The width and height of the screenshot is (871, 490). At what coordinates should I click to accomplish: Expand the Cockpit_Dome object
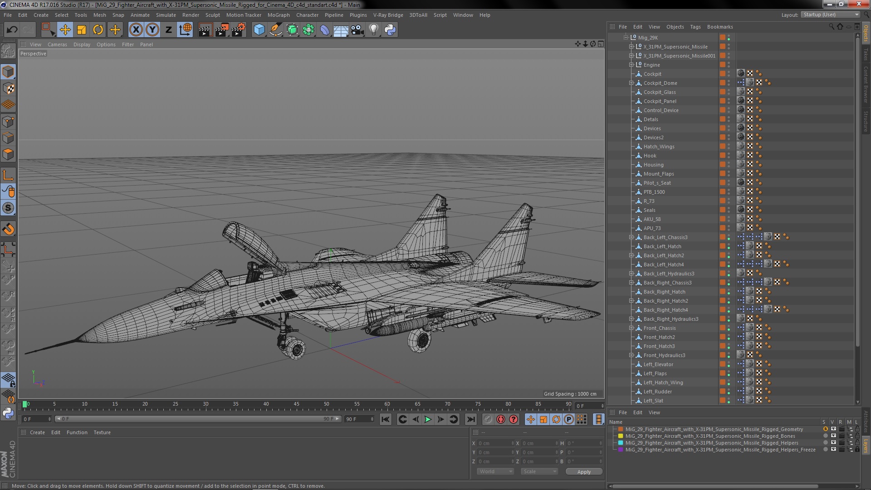[x=631, y=83]
